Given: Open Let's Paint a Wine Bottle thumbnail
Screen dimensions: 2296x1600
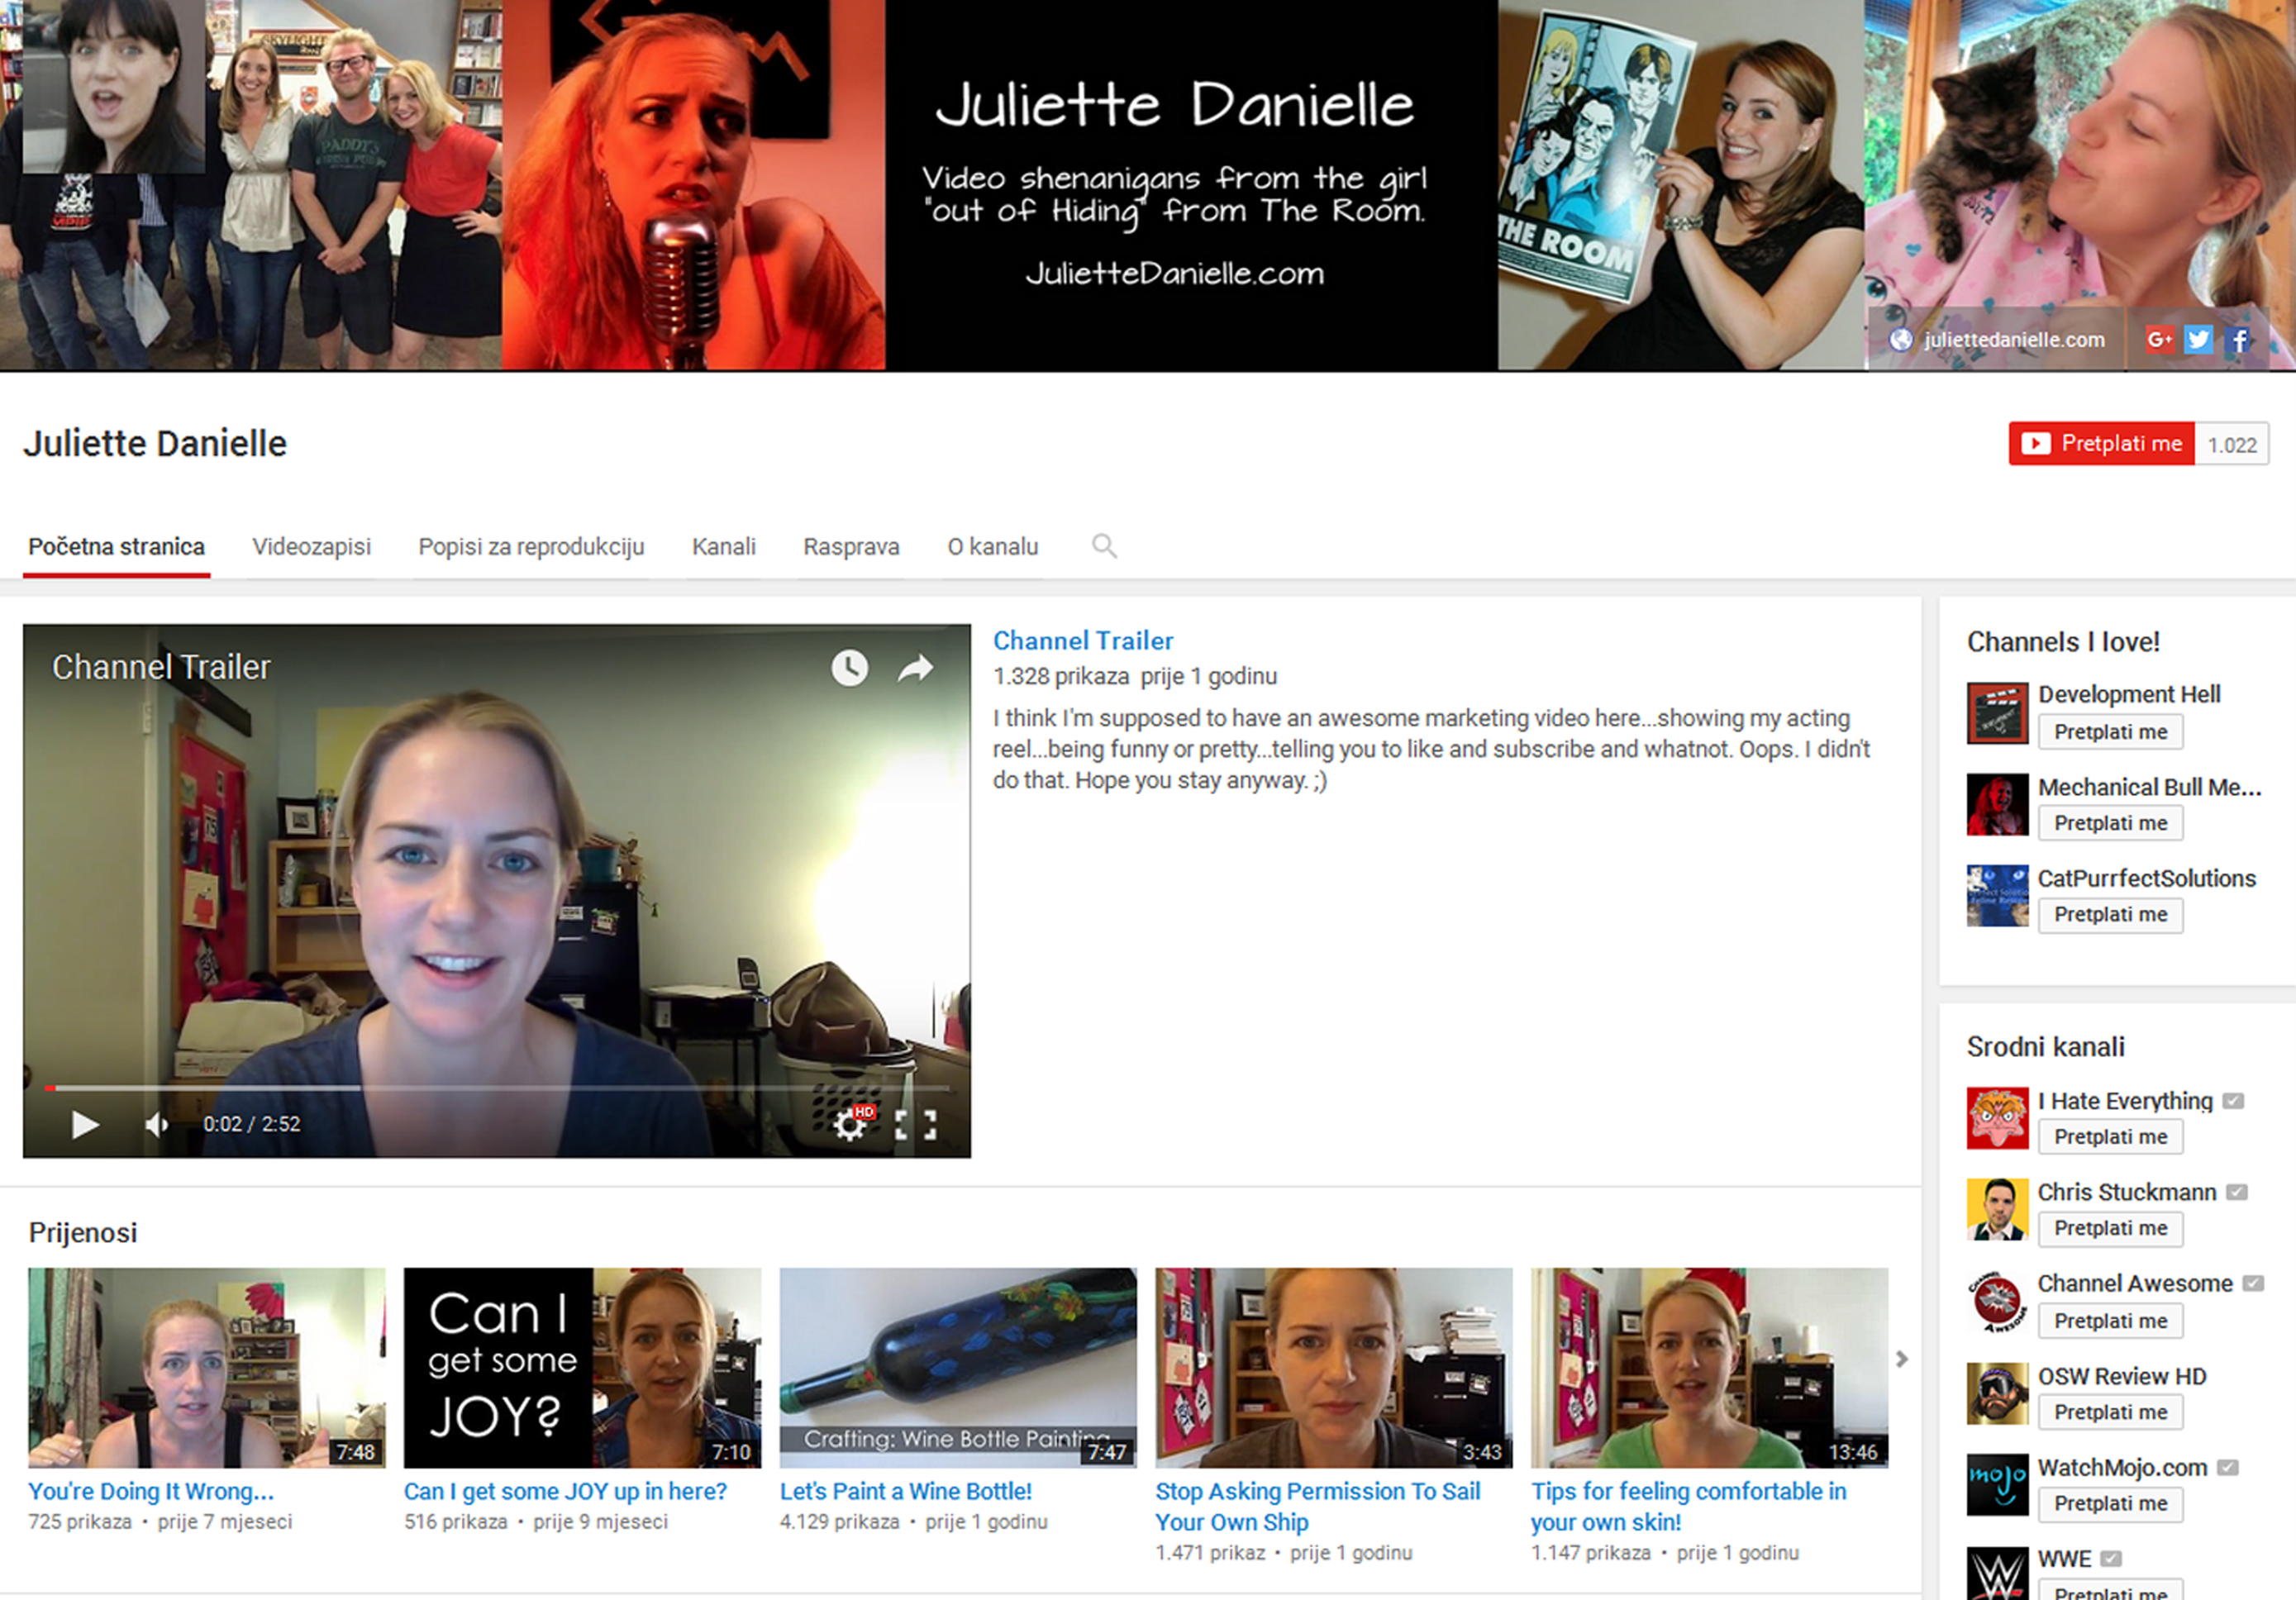Looking at the screenshot, I should click(x=957, y=1367).
